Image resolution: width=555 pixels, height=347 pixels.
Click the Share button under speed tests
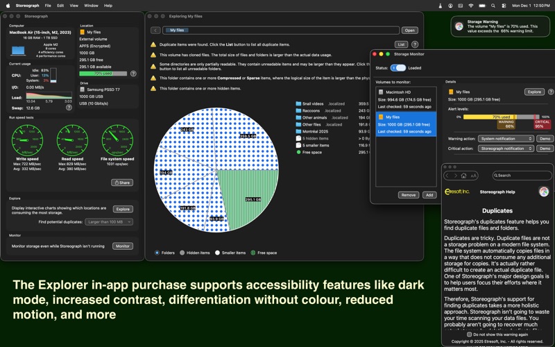tap(122, 183)
